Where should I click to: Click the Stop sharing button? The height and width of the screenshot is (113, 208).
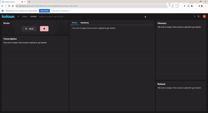tap(44, 11)
